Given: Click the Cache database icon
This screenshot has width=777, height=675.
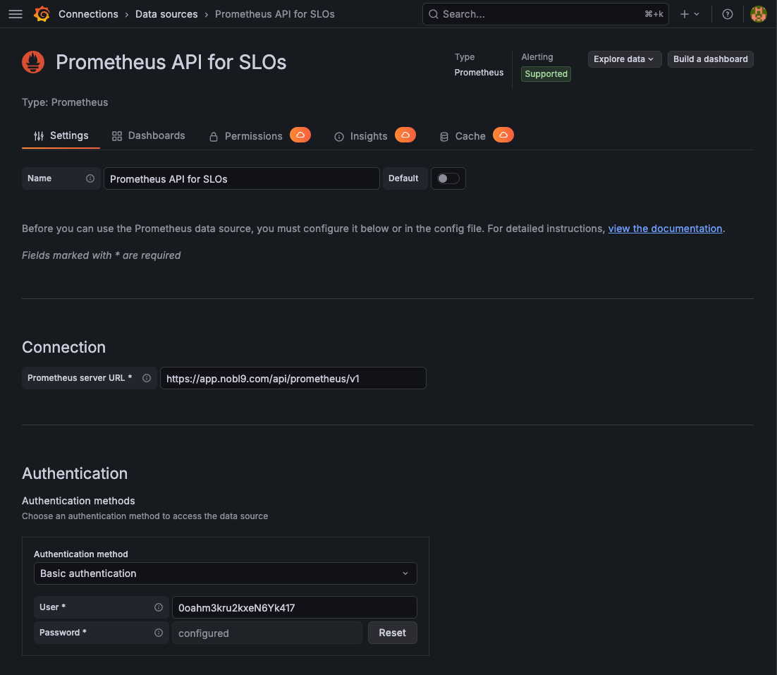Looking at the screenshot, I should [x=444, y=137].
